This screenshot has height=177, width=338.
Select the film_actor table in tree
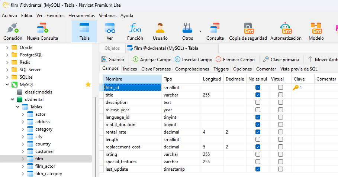click(x=45, y=166)
